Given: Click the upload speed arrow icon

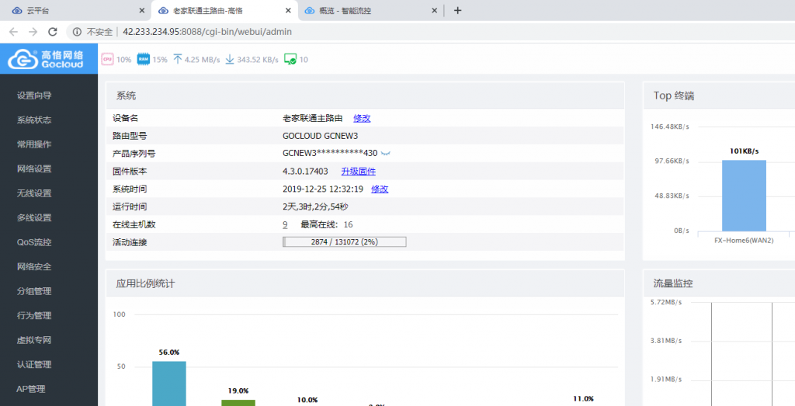Looking at the screenshot, I should tap(178, 59).
